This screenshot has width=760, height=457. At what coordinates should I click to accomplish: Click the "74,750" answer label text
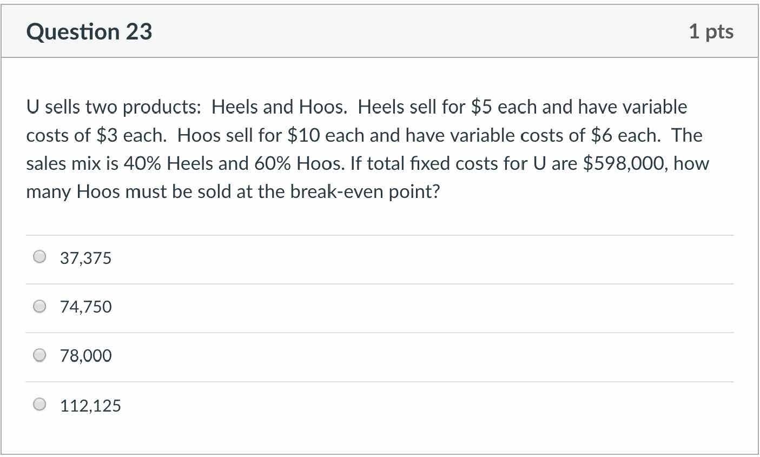tap(85, 307)
